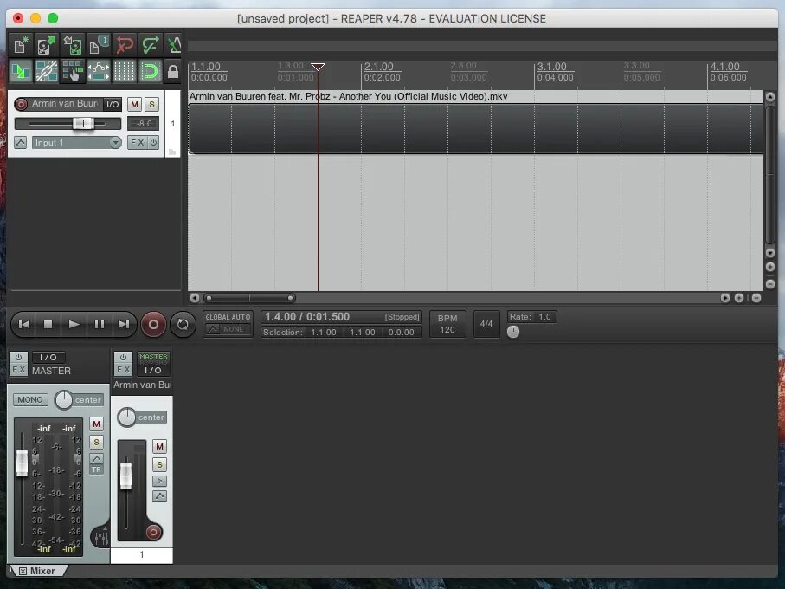Screen dimensions: 785x589
Task: Open the Global Auto NONE menu
Action: 228,329
